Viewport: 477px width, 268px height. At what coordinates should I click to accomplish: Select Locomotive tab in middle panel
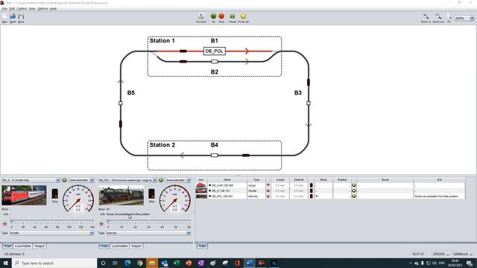pyautogui.click(x=119, y=246)
